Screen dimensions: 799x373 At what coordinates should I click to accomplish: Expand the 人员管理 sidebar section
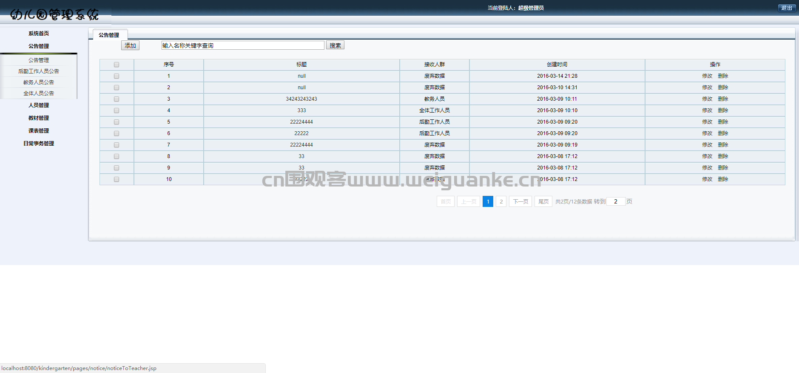[39, 105]
